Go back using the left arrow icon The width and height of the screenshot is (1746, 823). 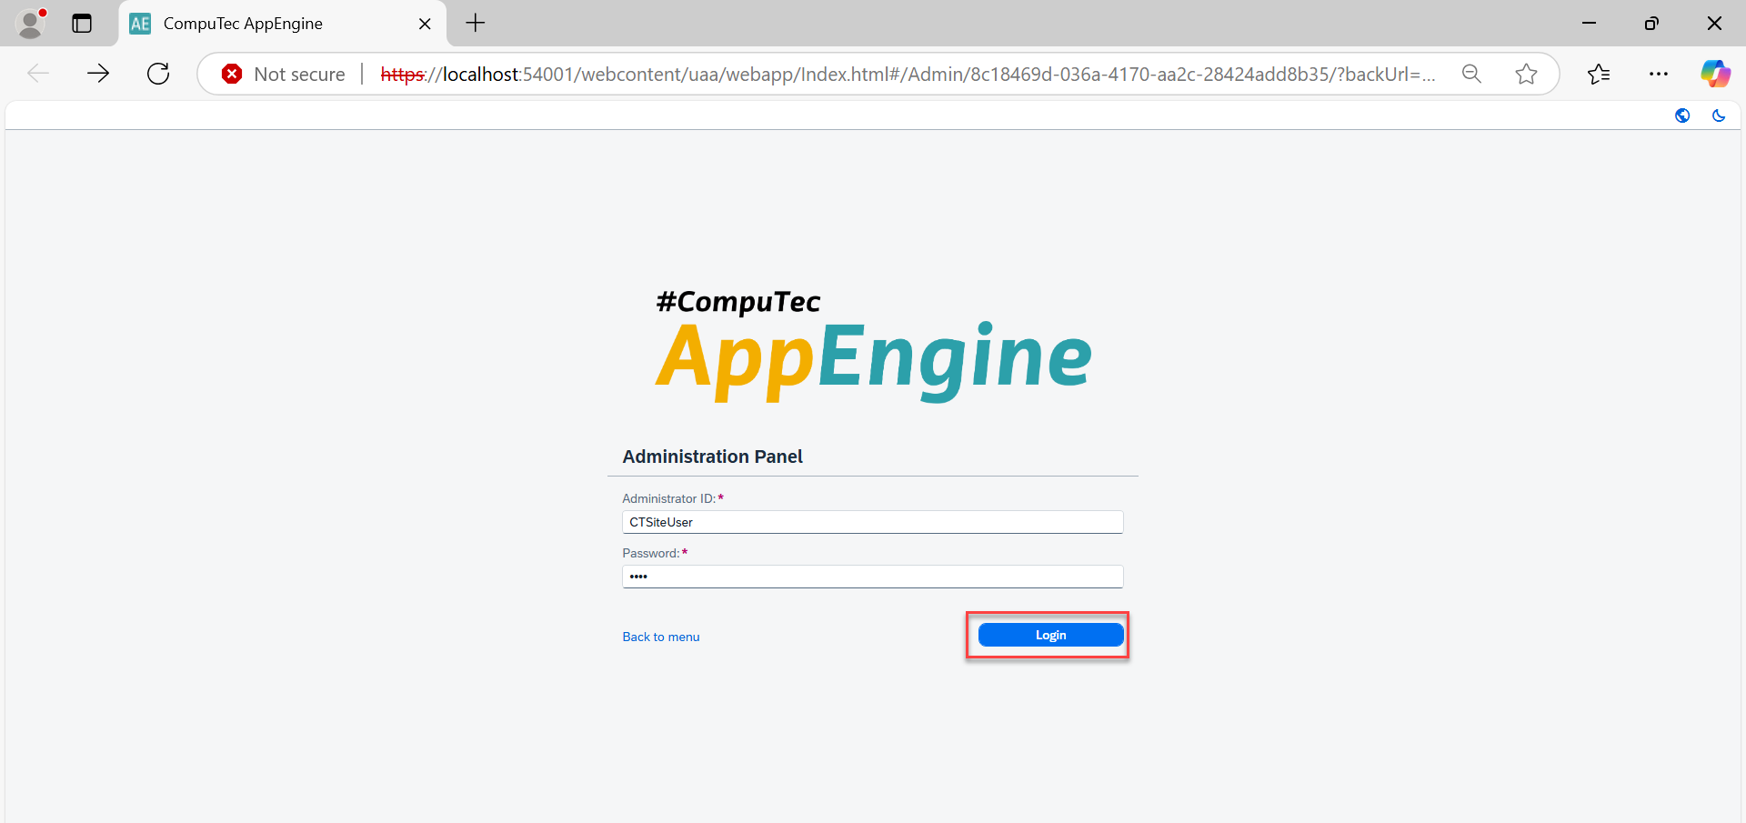tap(38, 74)
